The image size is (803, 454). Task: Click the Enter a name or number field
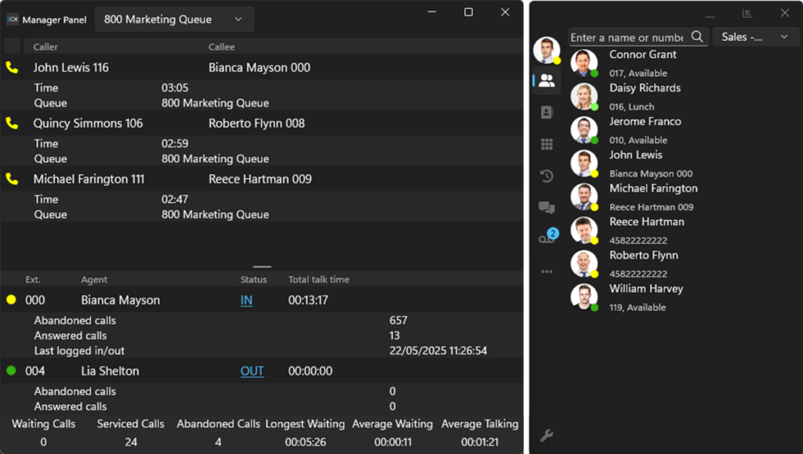coord(627,37)
